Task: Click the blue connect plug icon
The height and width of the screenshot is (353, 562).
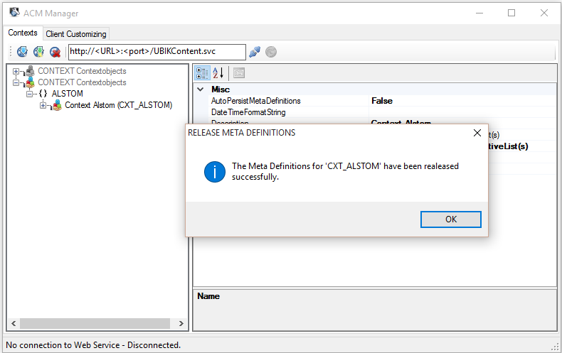Action: (255, 52)
